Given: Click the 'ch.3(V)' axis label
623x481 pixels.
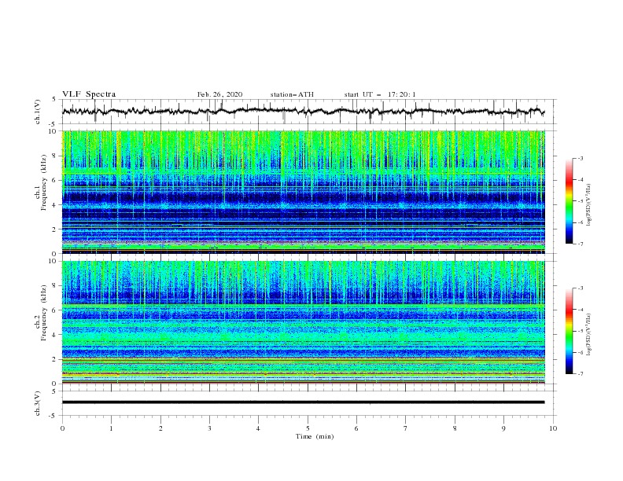Looking at the screenshot, I should click(38, 403).
